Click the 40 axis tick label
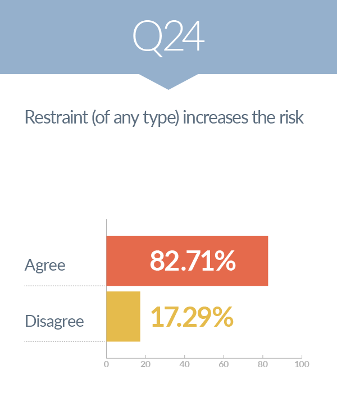Image resolution: width=337 pixels, height=393 pixels. pos(184,364)
